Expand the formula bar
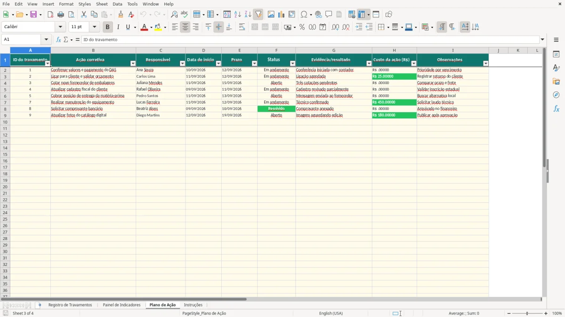The height and width of the screenshot is (317, 565). [x=542, y=40]
